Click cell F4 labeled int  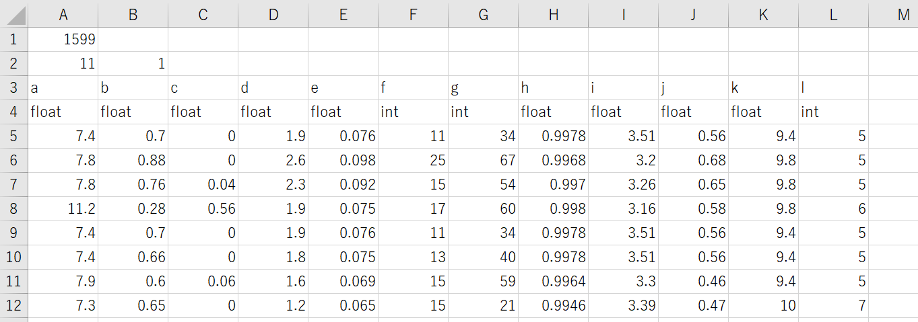pos(413,112)
